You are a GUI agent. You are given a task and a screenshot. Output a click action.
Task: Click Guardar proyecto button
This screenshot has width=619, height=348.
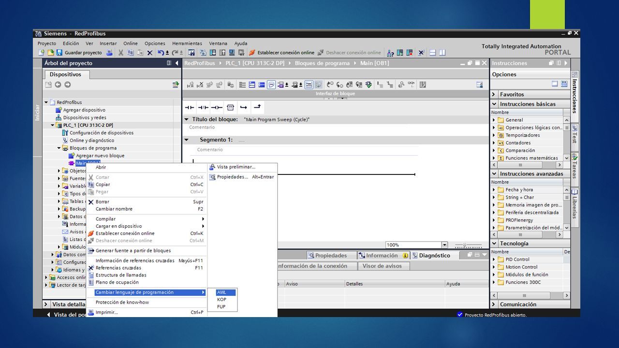(x=79, y=53)
